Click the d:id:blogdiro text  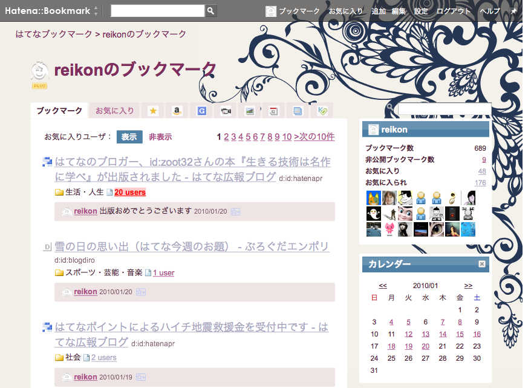[74, 260]
